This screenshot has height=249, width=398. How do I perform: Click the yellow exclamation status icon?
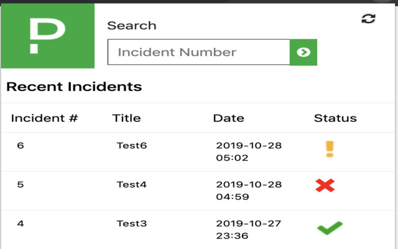[x=330, y=149]
